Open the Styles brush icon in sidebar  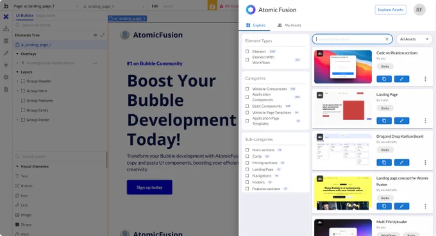(6, 53)
